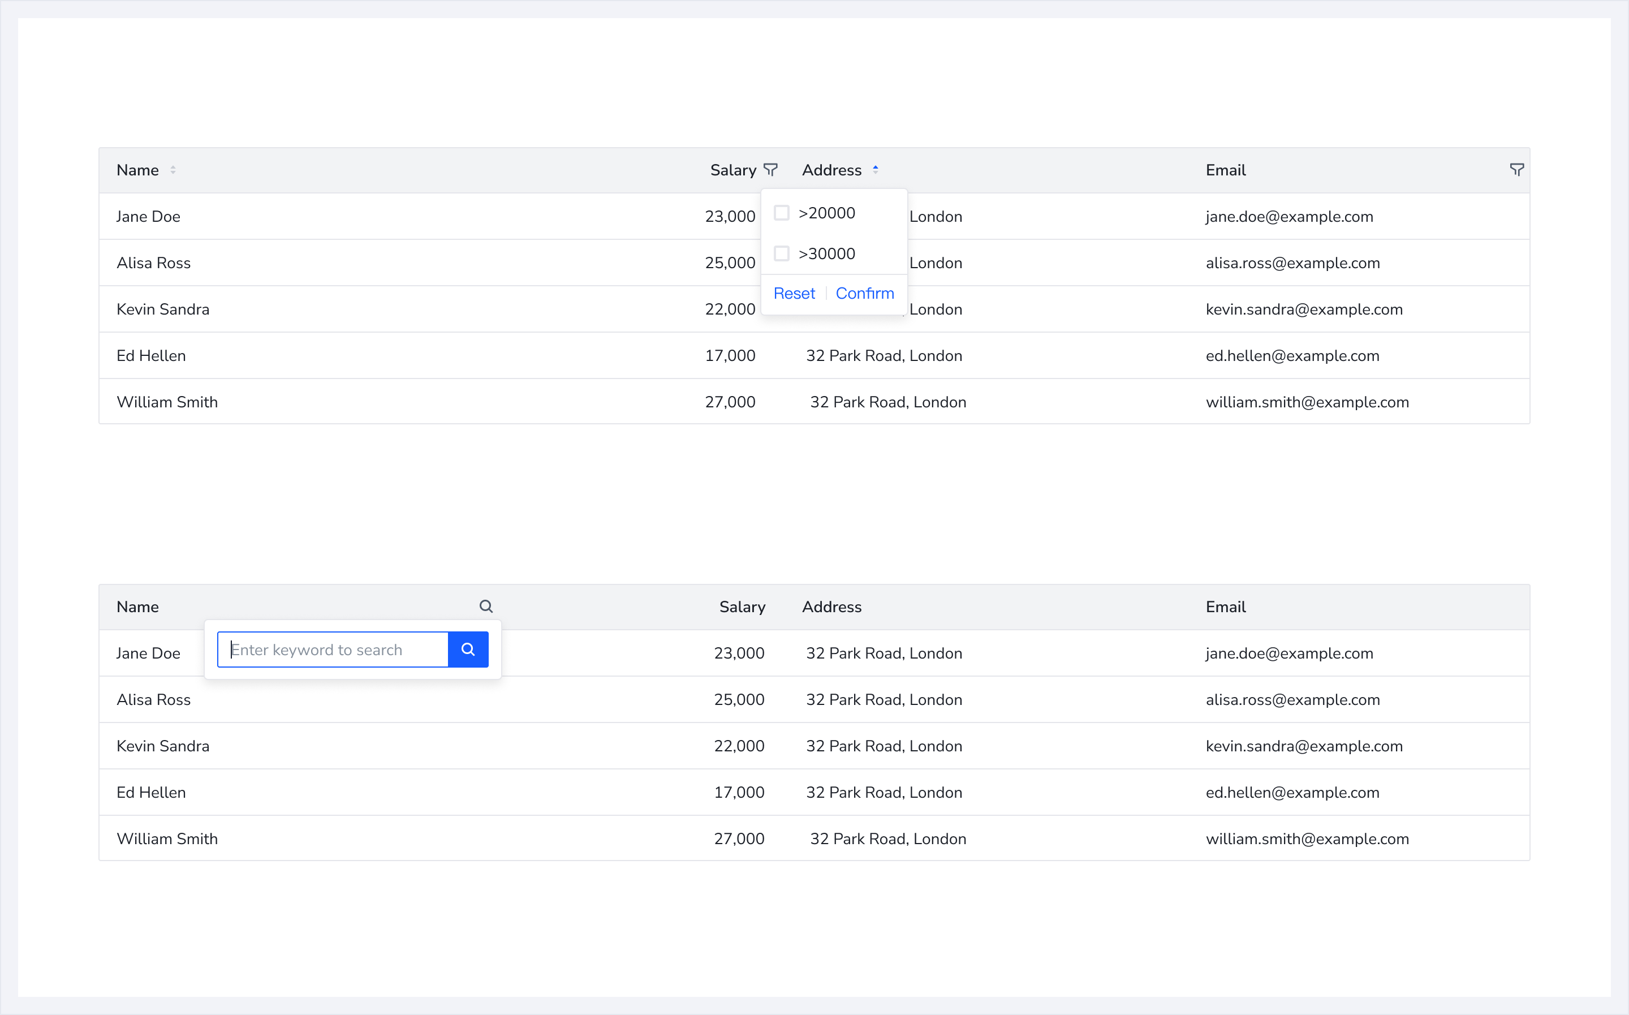Click william.smith@example.com in first table
1629x1015 pixels.
coord(1307,402)
